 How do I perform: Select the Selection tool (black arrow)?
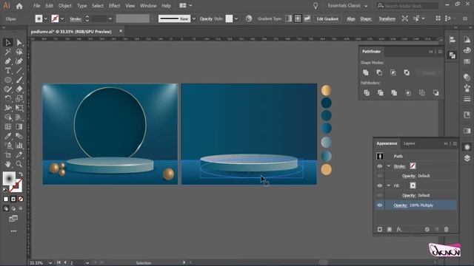pos(8,43)
